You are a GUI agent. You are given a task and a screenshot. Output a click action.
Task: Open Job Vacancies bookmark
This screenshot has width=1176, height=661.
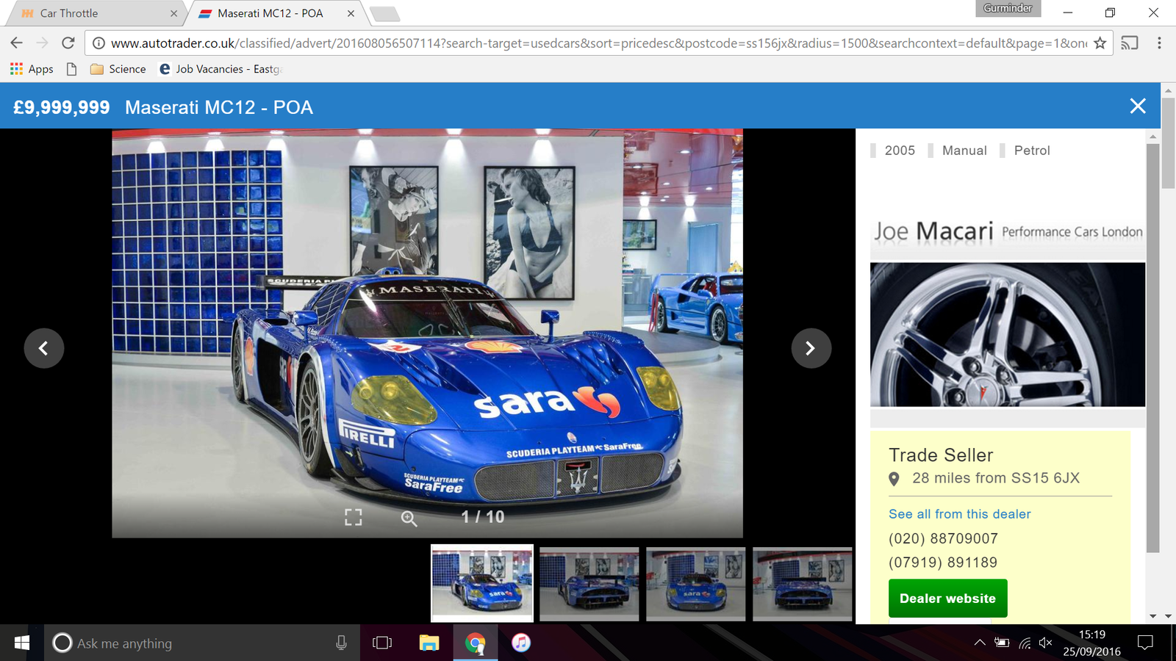point(220,69)
